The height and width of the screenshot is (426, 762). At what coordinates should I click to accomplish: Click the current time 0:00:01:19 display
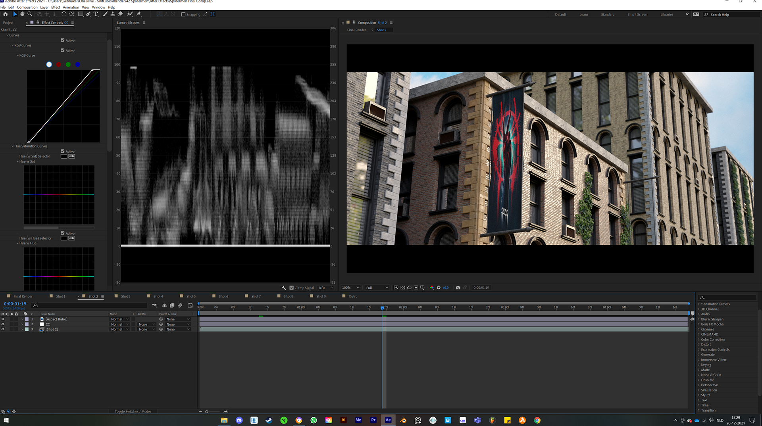click(15, 304)
